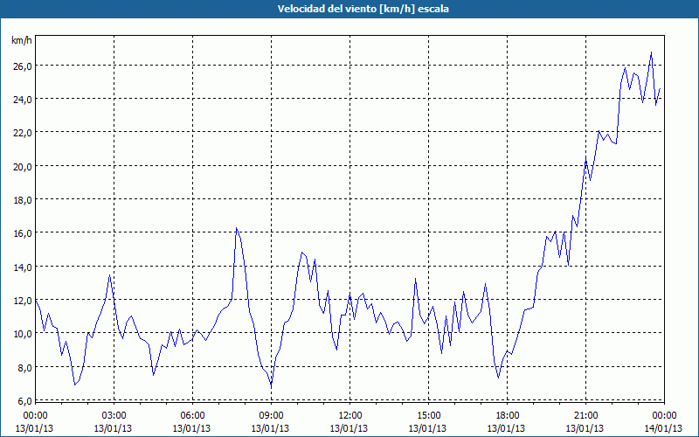Click the 16,0 y-axis value
Viewport: 699px width, 437px height.
[x=22, y=233]
